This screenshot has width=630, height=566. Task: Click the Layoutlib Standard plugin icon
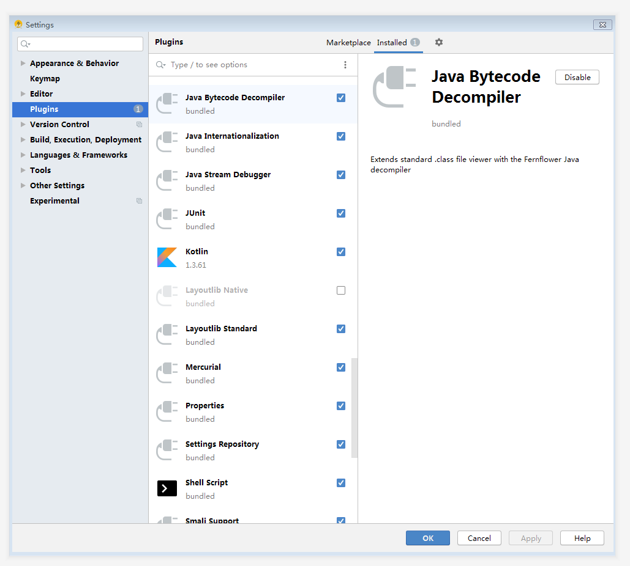(167, 334)
